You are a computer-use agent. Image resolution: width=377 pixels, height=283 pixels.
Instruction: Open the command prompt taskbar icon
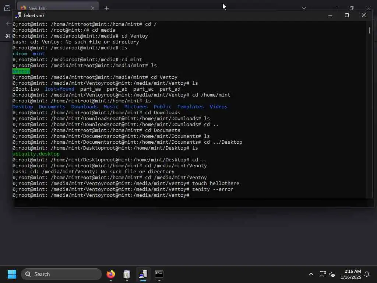(159, 274)
